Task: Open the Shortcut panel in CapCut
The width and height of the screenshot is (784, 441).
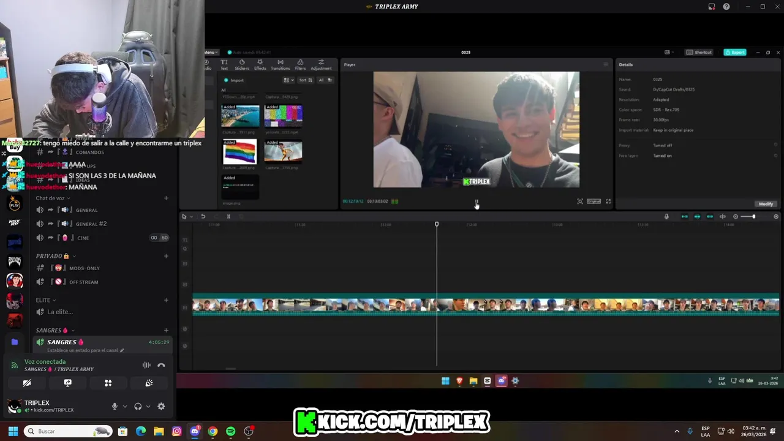Action: 699,52
